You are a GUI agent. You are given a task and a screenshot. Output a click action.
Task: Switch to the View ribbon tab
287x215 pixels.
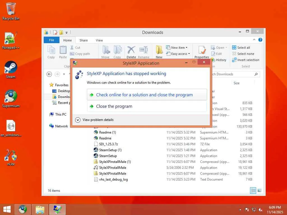(99, 40)
